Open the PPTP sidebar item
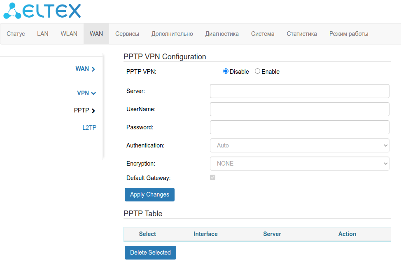The width and height of the screenshot is (401, 269). pyautogui.click(x=84, y=110)
